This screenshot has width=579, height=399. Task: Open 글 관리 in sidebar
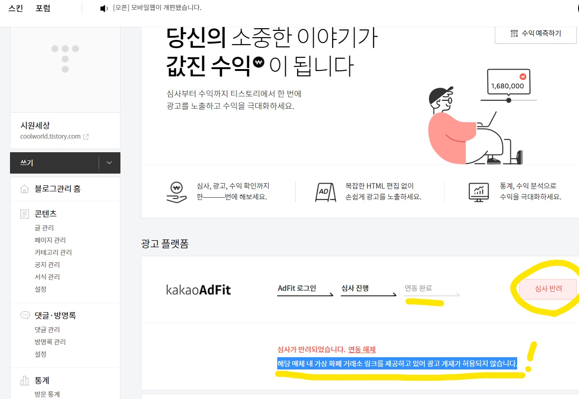click(x=44, y=228)
